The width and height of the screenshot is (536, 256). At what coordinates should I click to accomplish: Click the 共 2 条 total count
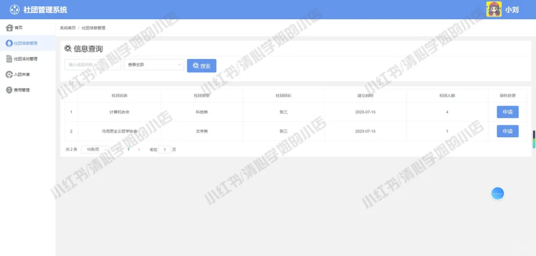pos(71,149)
